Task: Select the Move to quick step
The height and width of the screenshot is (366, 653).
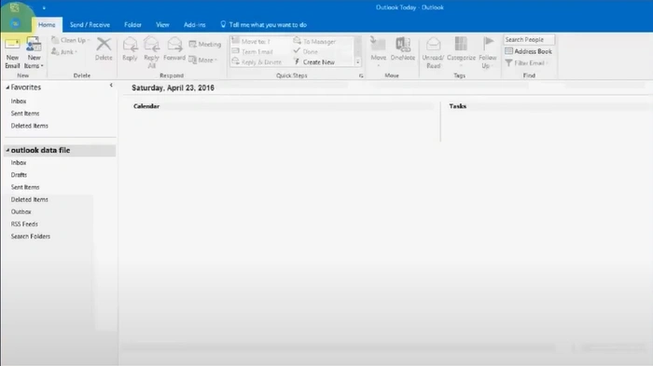Action: click(x=251, y=41)
